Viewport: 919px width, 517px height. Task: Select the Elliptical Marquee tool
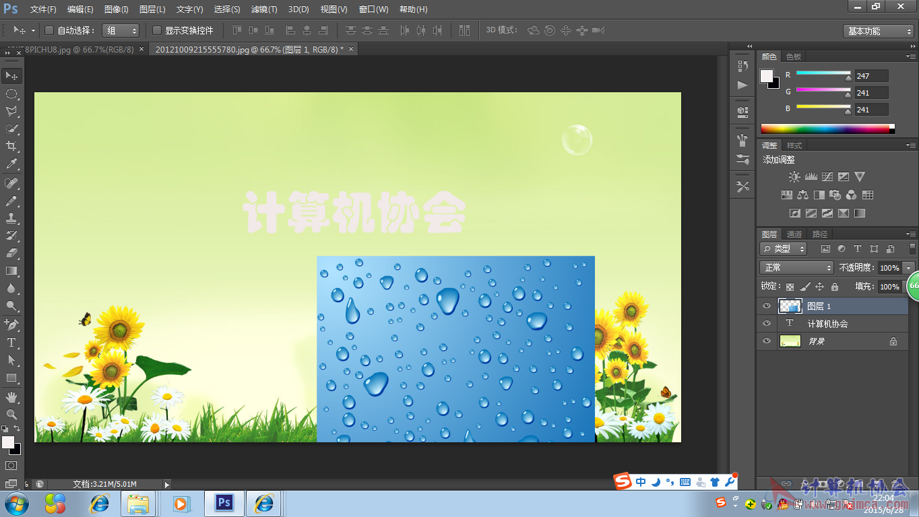[11, 94]
